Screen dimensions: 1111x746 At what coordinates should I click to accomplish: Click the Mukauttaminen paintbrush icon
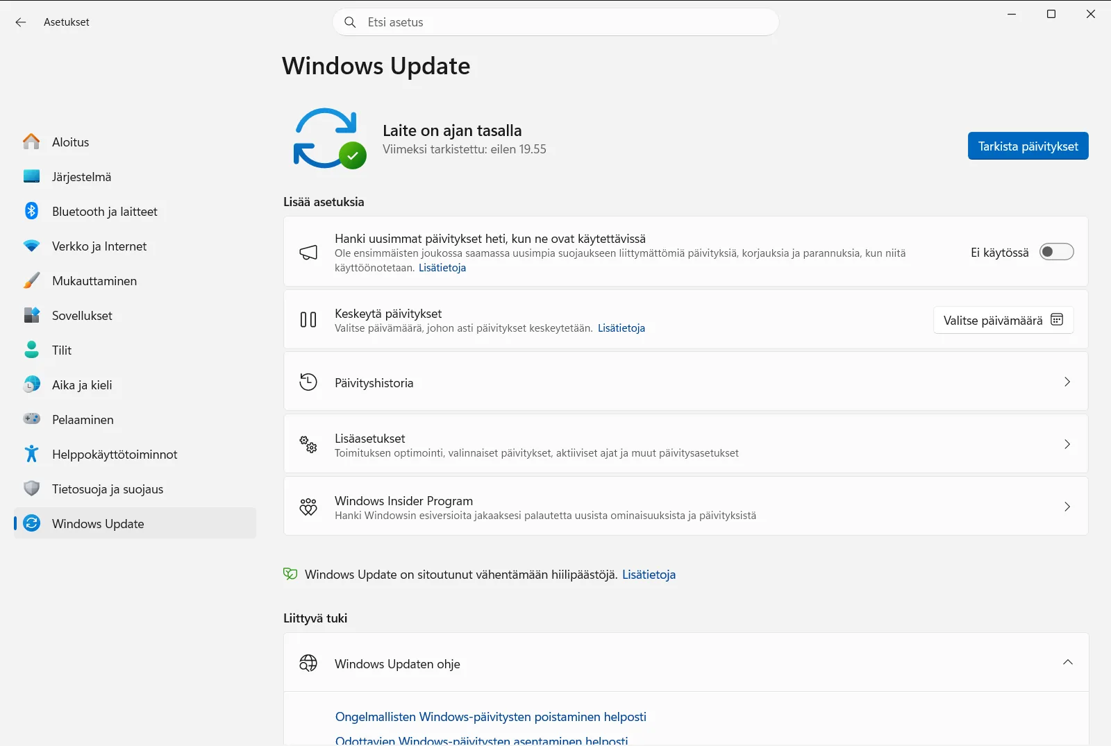[x=31, y=280]
